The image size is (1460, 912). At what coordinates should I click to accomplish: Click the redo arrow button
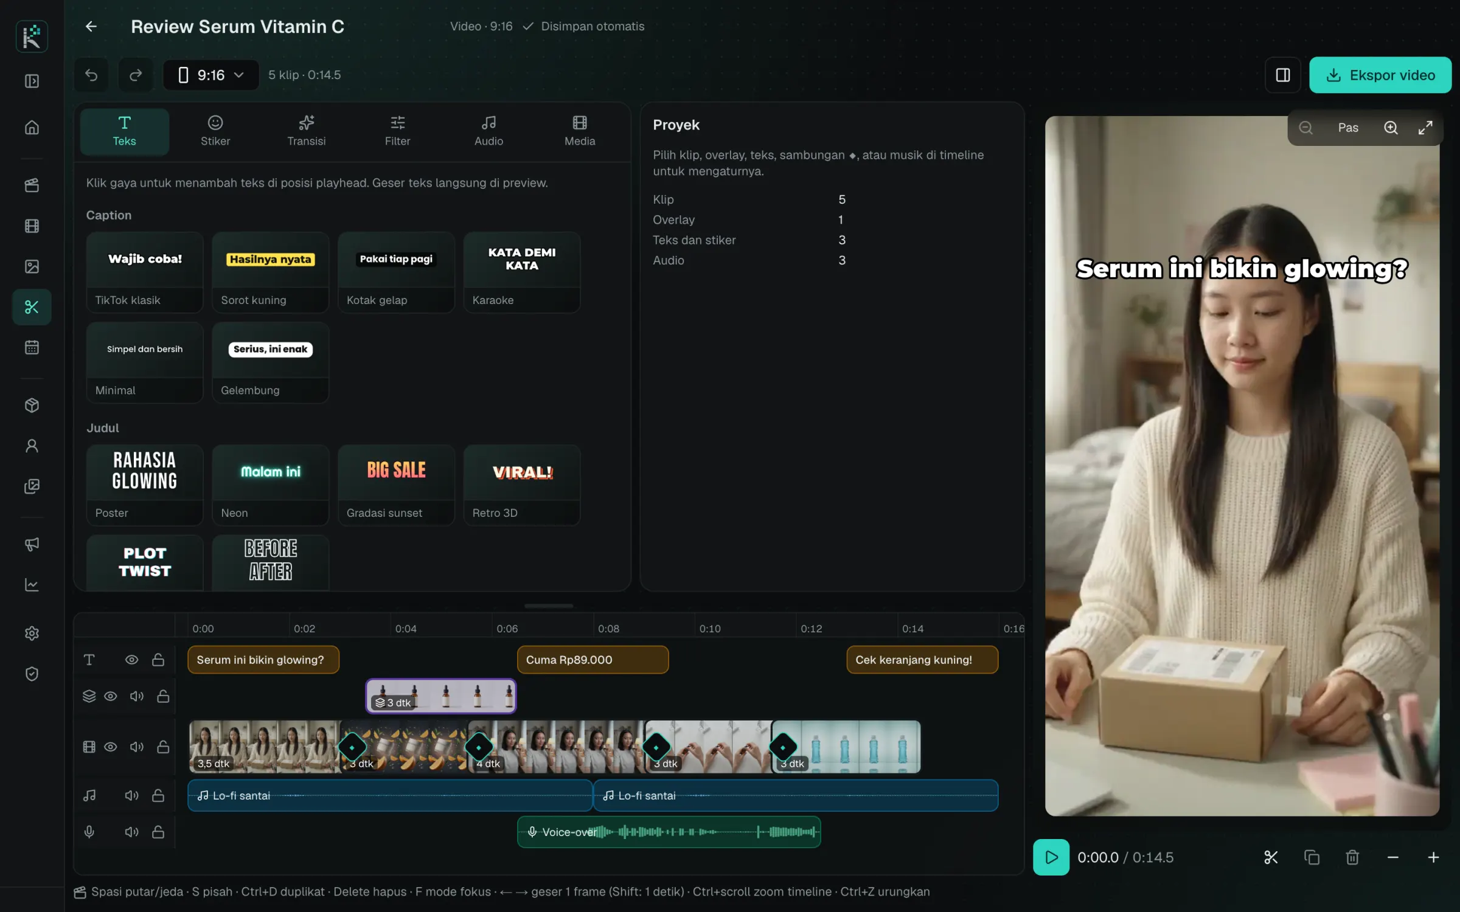coord(136,75)
